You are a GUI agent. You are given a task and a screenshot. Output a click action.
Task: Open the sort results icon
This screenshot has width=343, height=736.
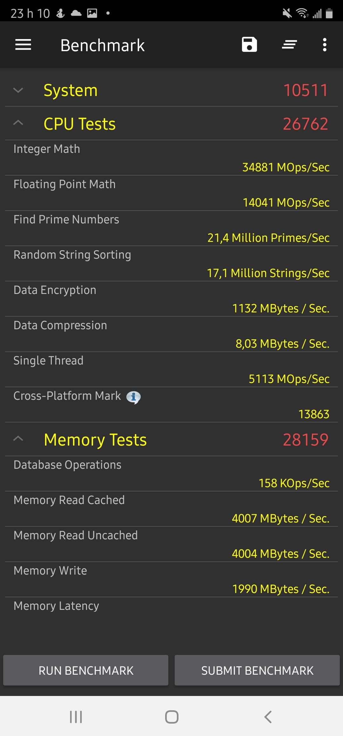(289, 44)
